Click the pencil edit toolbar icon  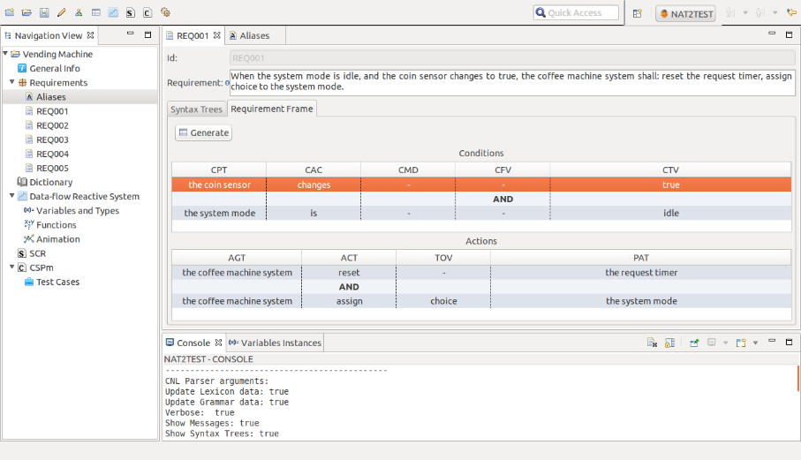tap(61, 12)
